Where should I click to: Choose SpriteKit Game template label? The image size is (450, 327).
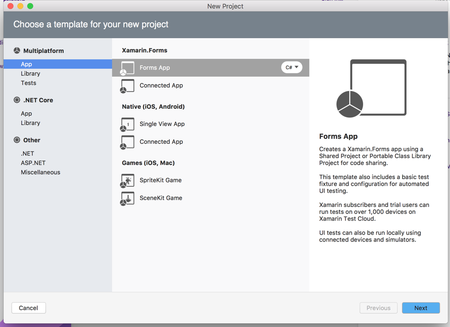click(x=161, y=180)
